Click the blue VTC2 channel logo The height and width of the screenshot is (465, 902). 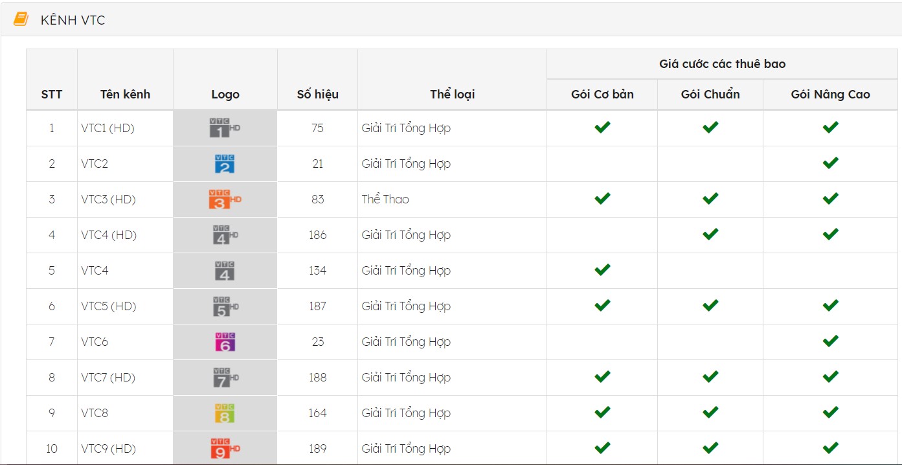225,164
